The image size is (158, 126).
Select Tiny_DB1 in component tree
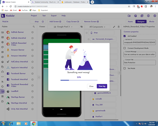(x=103, y=105)
